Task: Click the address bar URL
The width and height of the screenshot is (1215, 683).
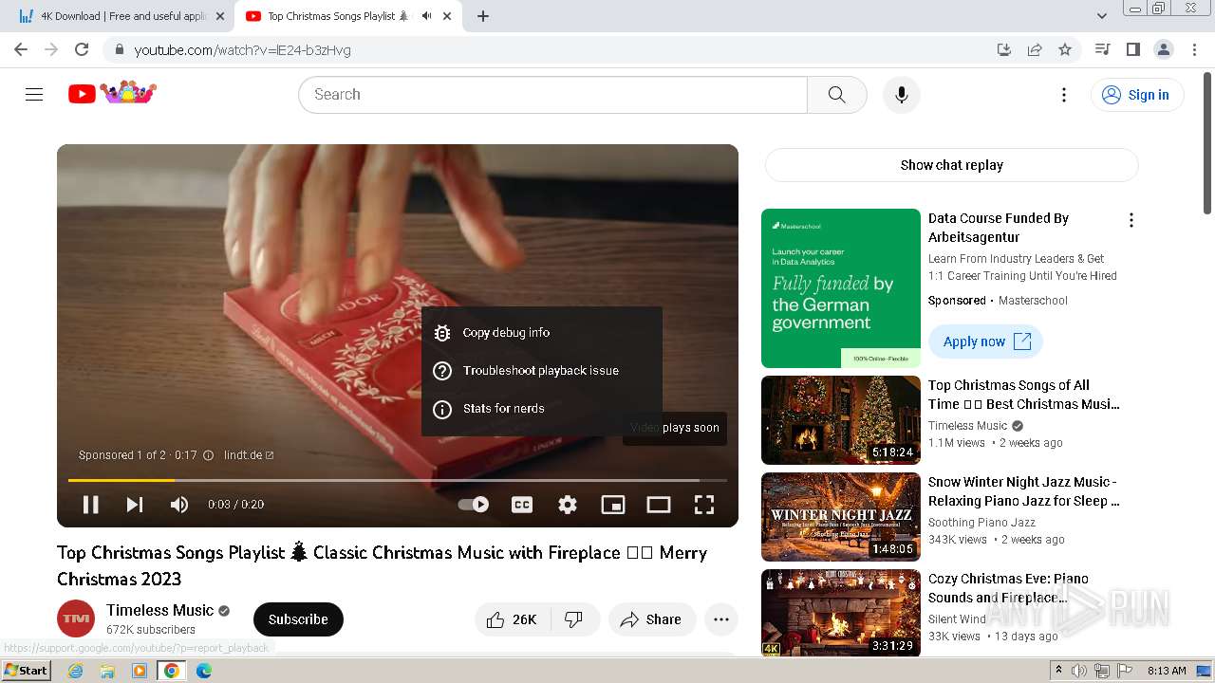Action: [242, 50]
